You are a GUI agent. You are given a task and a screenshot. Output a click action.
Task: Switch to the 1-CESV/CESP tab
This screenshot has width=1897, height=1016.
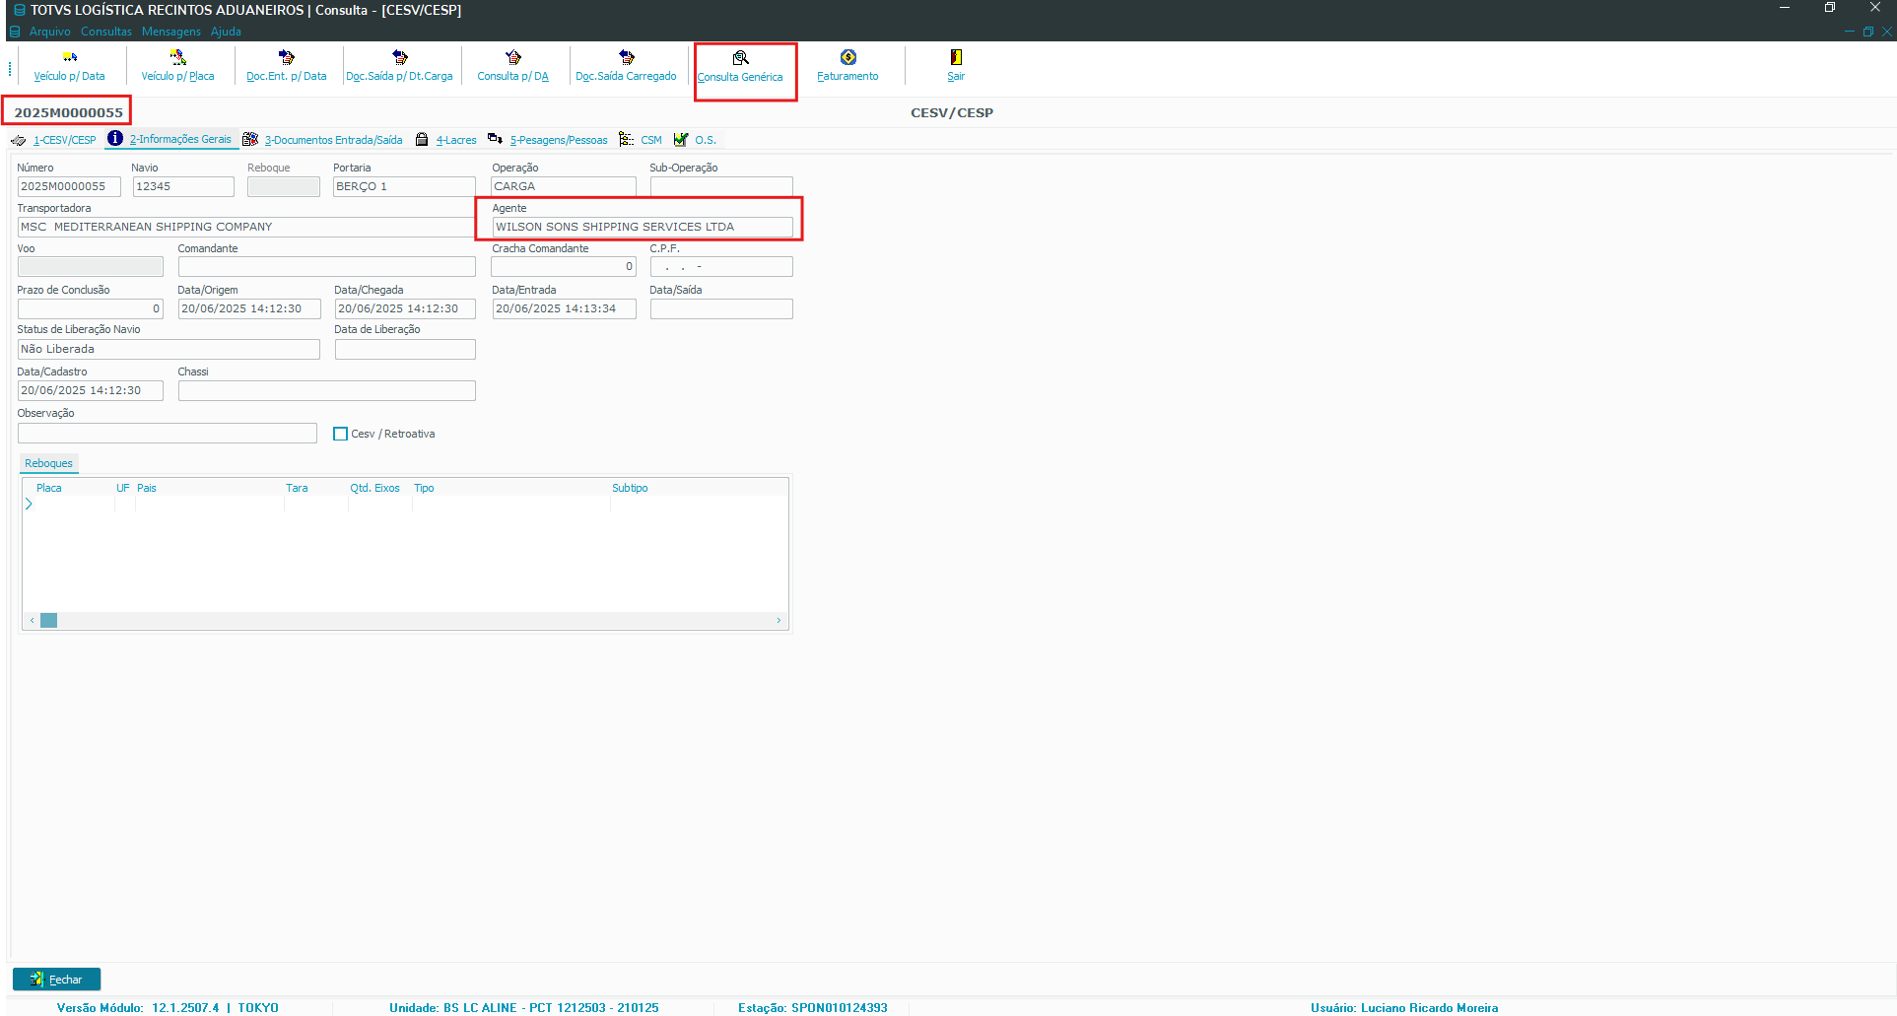pyautogui.click(x=65, y=140)
